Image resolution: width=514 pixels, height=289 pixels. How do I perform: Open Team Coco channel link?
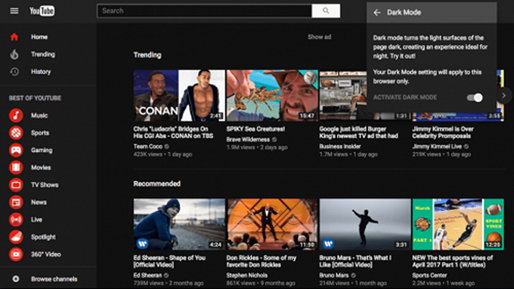[148, 147]
